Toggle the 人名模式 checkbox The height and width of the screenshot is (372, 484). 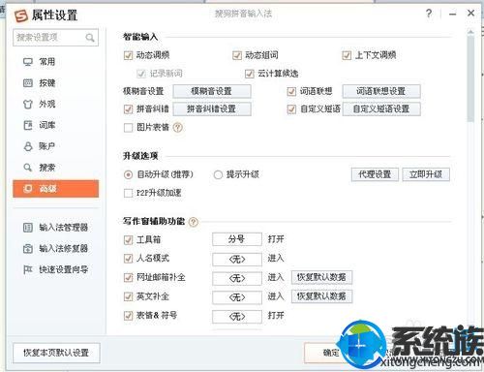coord(128,259)
